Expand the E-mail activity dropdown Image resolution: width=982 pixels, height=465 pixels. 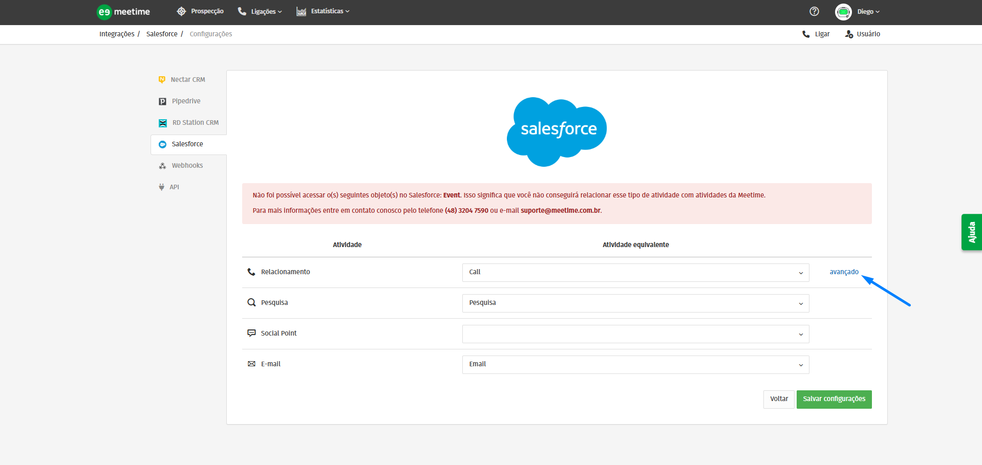[x=635, y=365]
